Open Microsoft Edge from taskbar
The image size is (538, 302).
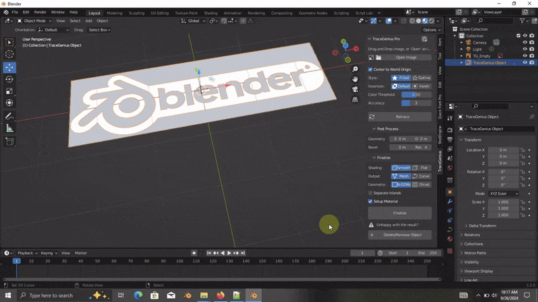139,295
